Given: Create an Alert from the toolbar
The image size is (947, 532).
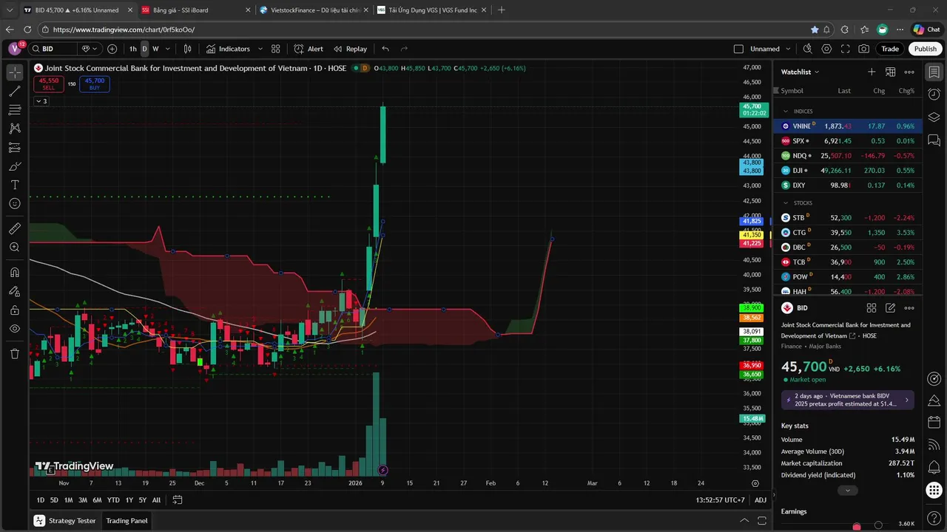Looking at the screenshot, I should (309, 49).
